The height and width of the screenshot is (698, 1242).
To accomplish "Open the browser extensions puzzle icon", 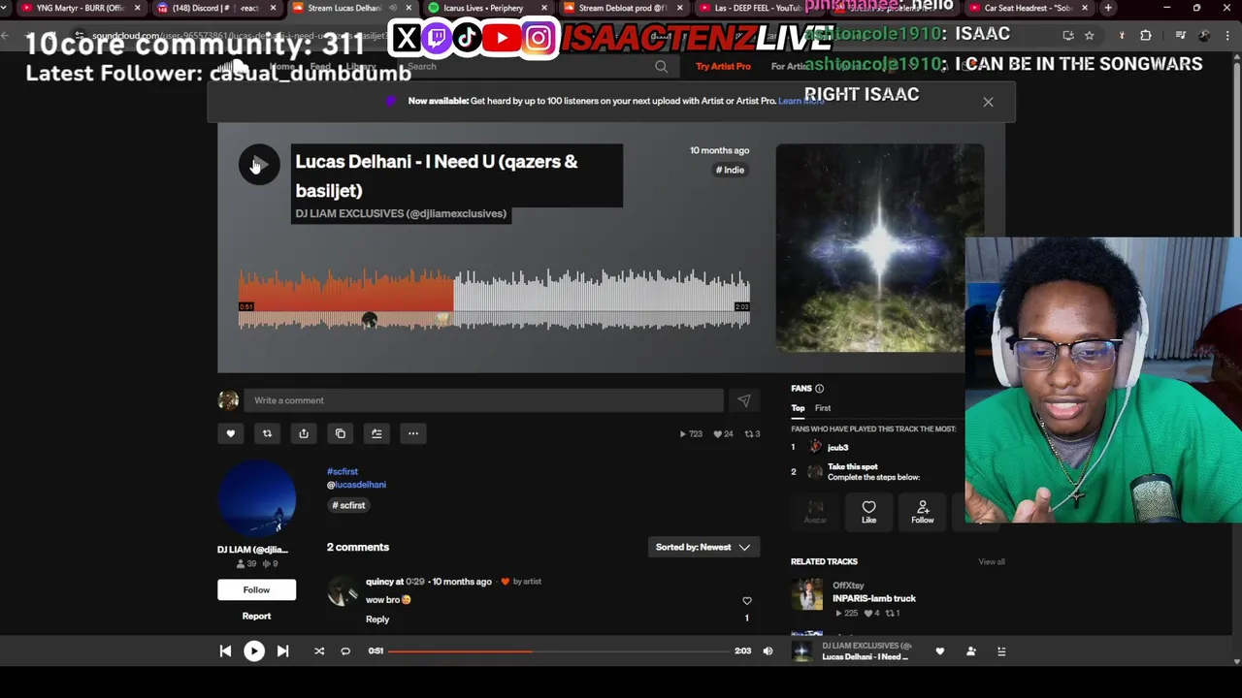I will [1146, 36].
